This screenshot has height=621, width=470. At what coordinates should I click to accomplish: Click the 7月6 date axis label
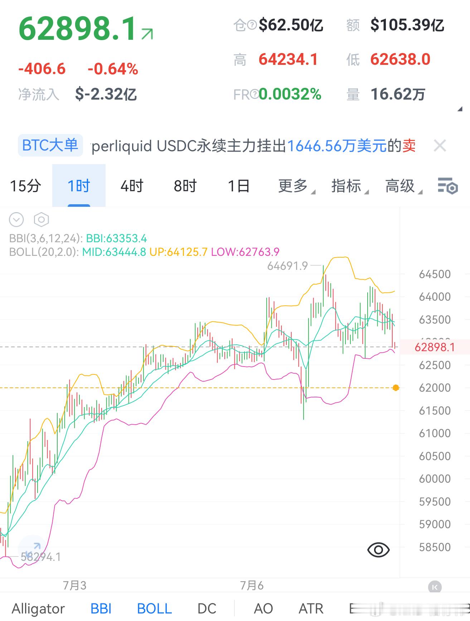click(252, 586)
